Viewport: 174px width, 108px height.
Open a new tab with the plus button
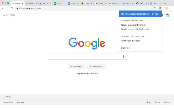click(165, 4)
